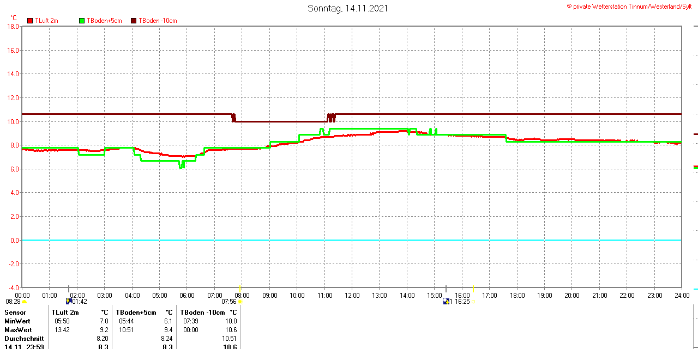This screenshot has width=698, height=349.
Task: Click the yellow half-sun icon beside 08:28
Action: tap(25, 302)
